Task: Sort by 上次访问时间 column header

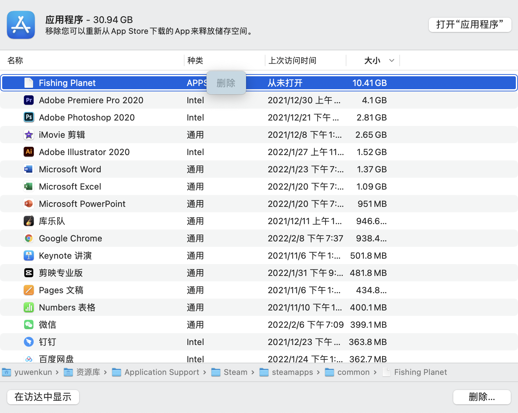Action: tap(292, 60)
